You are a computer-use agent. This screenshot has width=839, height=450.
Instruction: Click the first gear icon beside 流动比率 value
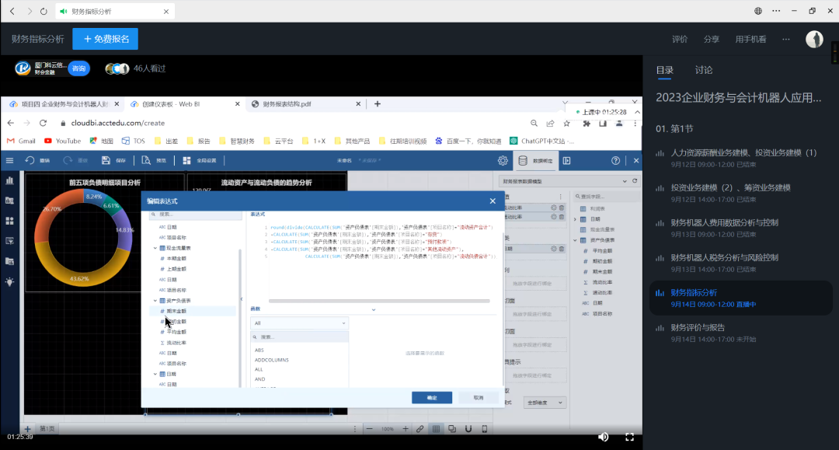(x=554, y=208)
